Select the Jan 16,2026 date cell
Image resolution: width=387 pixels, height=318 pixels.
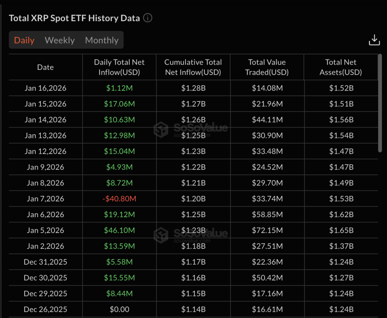click(45, 88)
